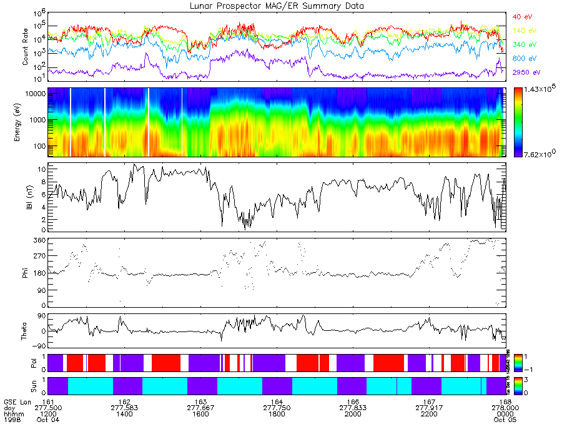Screen dimensions: 562x437
Task: Click the '1998' year label
Action: coord(12,420)
